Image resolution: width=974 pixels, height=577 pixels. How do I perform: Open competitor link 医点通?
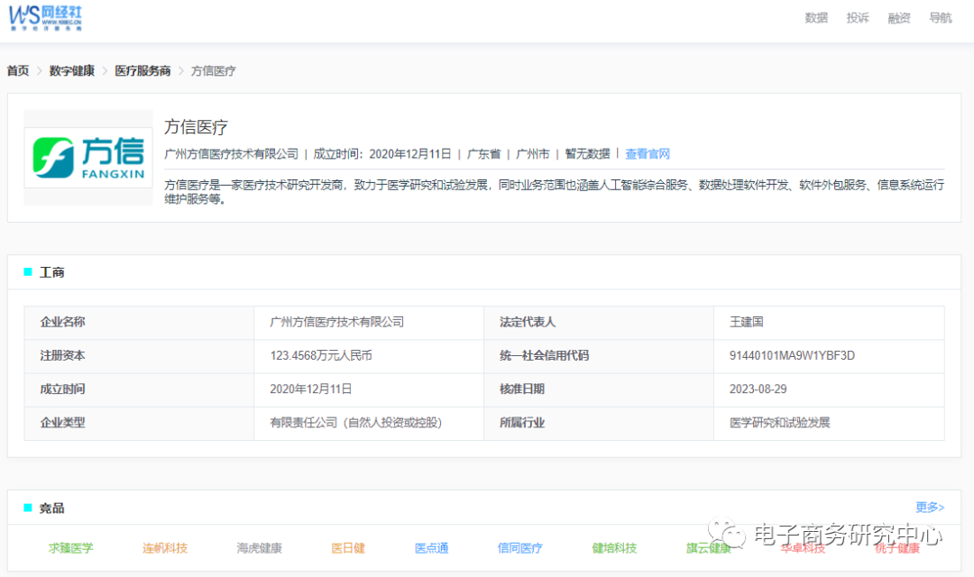[431, 547]
